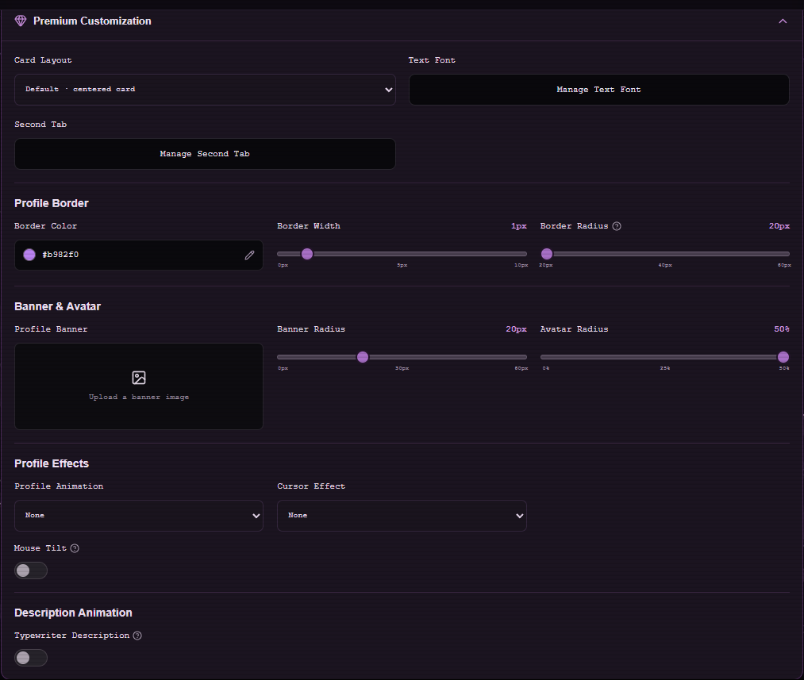The image size is (804, 680).
Task: Click the Border Radius help icon
Action: (x=617, y=226)
